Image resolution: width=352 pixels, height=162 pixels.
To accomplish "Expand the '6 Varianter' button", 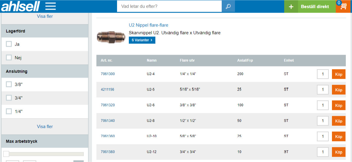I will click(x=142, y=40).
